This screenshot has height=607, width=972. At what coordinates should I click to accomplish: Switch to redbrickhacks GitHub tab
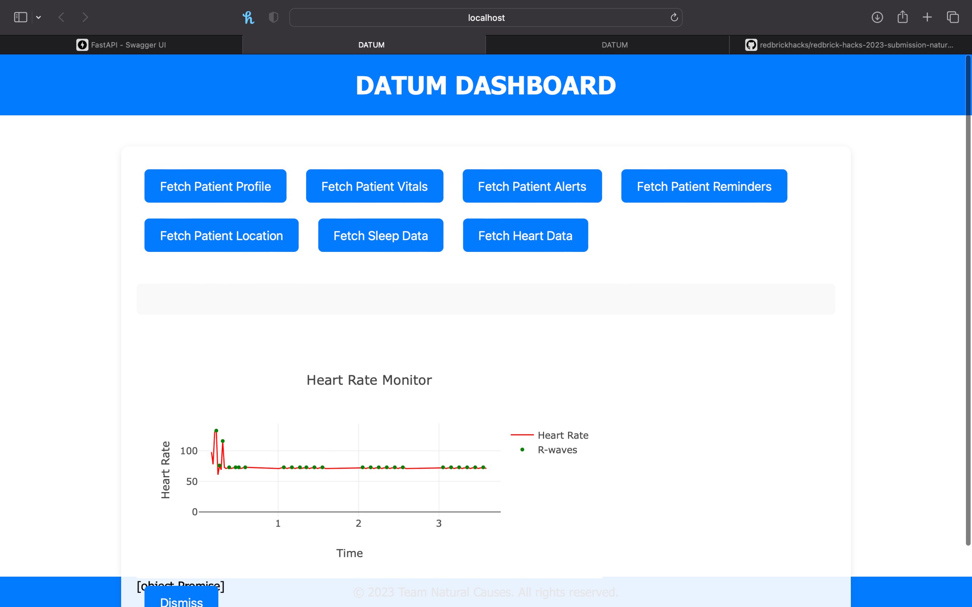pos(849,45)
